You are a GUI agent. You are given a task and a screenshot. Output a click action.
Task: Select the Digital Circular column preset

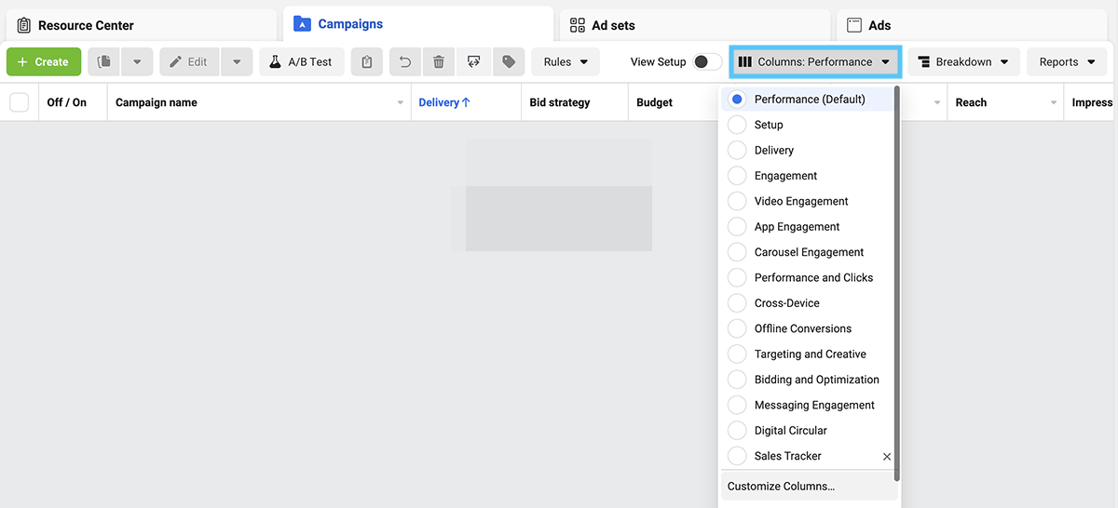coord(808,431)
